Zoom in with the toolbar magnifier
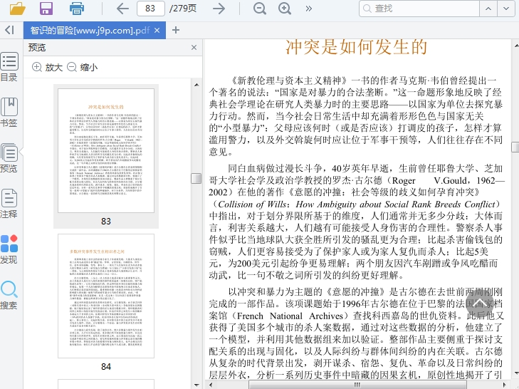This screenshot has width=519, height=389. pos(285,9)
